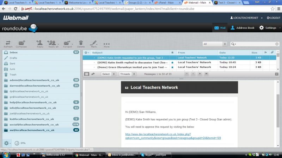Open roundcube Settings
The image size is (282, 158).
(x=268, y=28)
